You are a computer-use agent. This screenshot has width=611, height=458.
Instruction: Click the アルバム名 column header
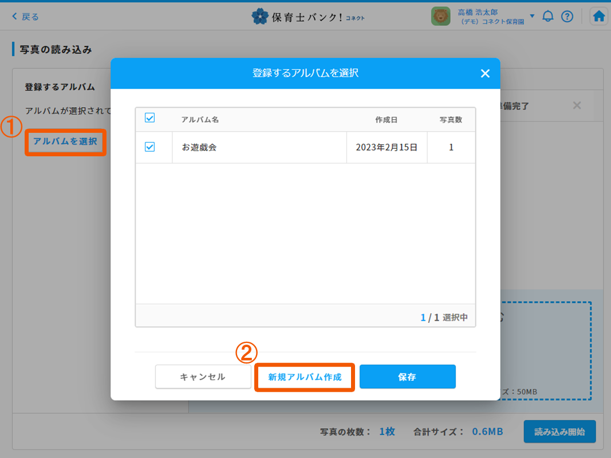pyautogui.click(x=200, y=120)
